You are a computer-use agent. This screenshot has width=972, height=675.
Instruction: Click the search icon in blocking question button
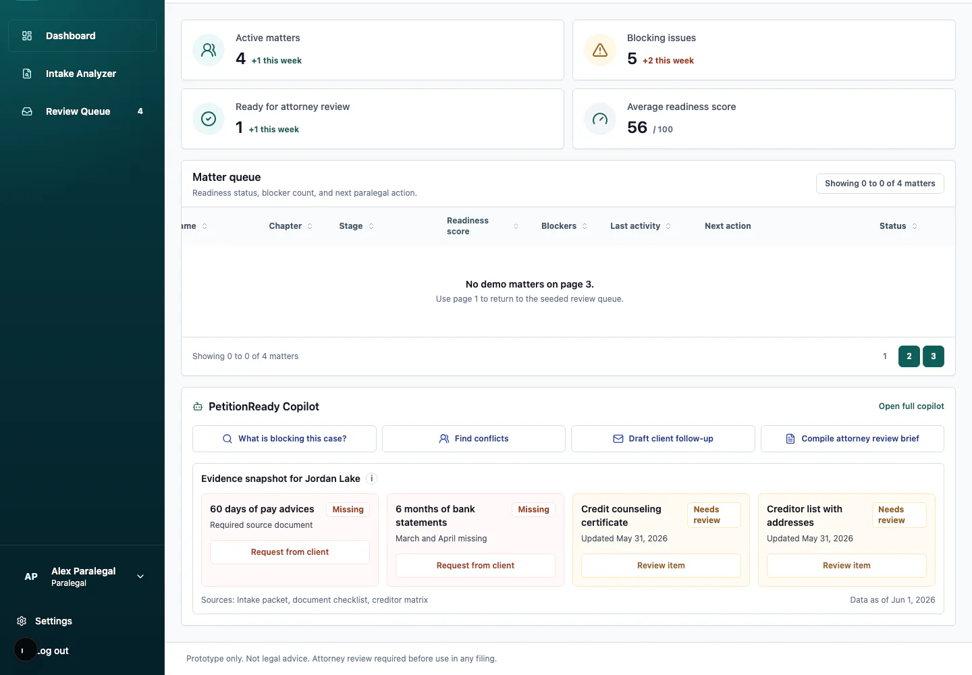(227, 439)
